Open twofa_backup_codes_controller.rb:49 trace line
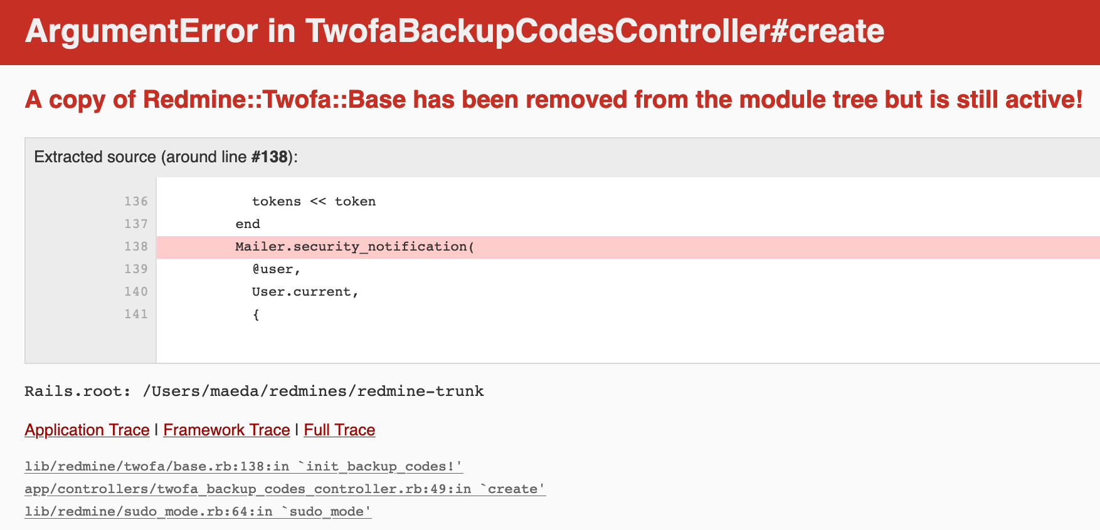 285,489
